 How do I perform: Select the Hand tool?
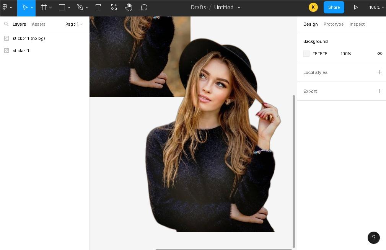tap(129, 7)
